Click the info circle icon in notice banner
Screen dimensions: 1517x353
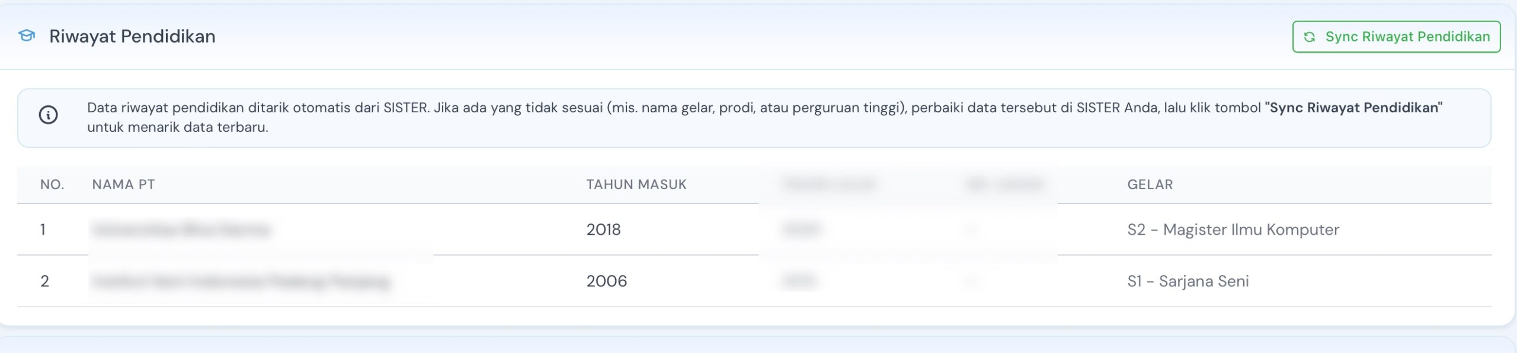click(48, 115)
